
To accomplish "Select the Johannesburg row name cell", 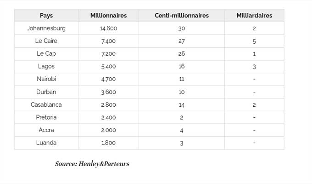I will click(x=46, y=28).
